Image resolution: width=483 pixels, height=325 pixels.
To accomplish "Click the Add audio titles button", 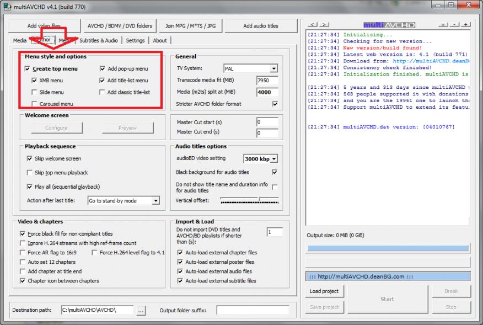I will coord(261,26).
